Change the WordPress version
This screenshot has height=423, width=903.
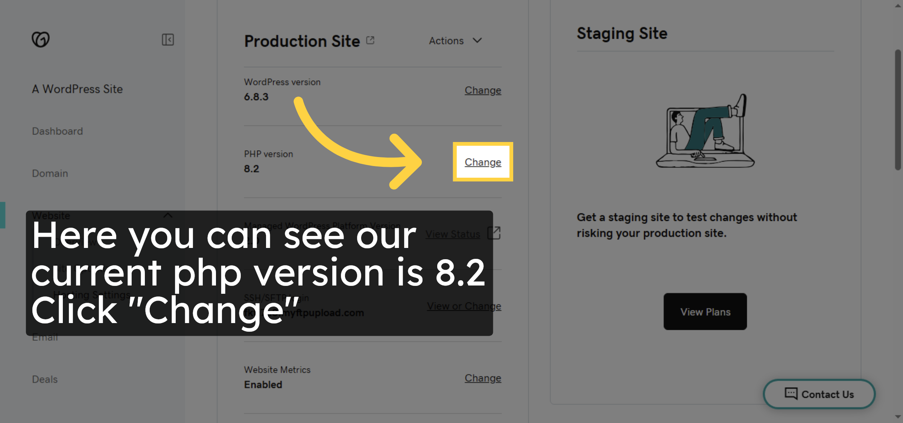point(483,90)
